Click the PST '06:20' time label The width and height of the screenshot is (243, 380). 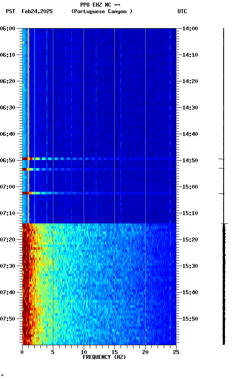(x=7, y=81)
